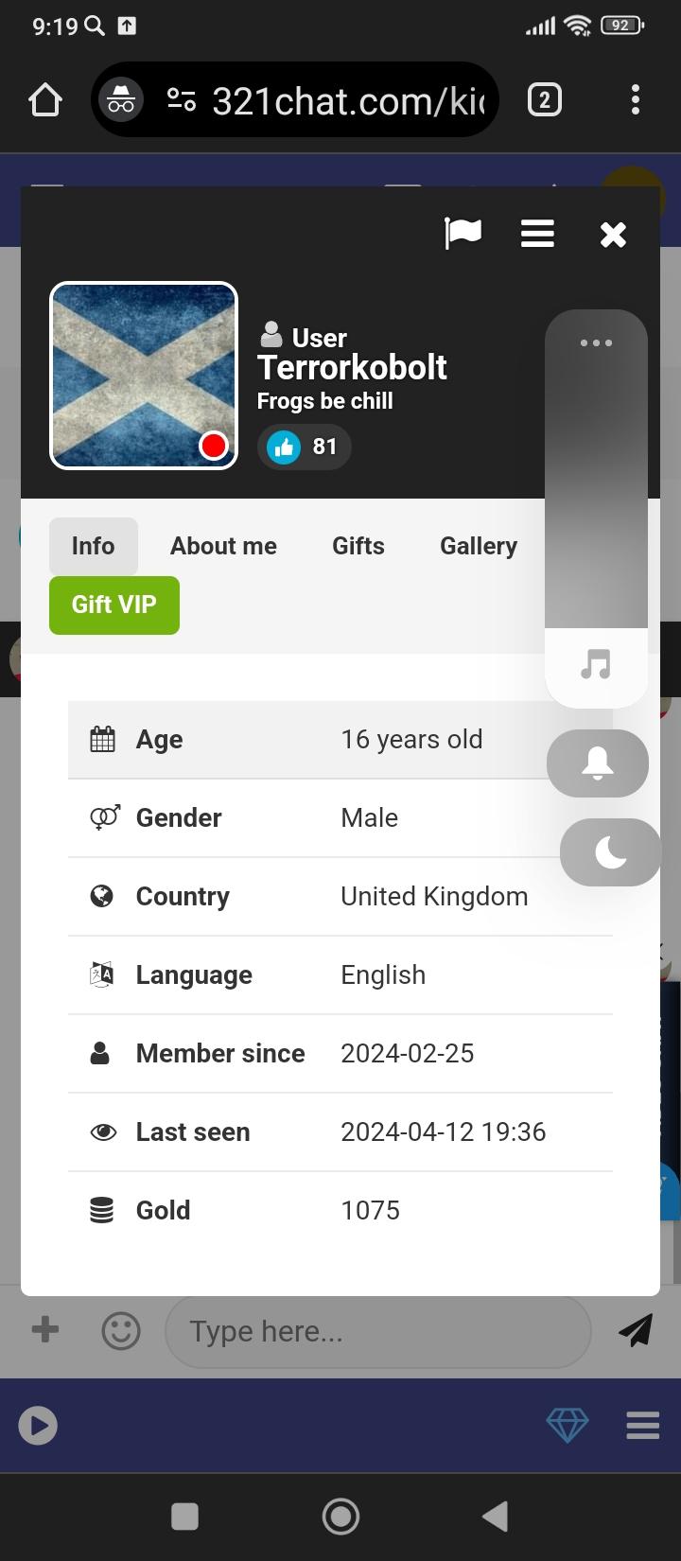This screenshot has width=681, height=1561.
Task: Report user with the flag icon
Action: (x=463, y=233)
